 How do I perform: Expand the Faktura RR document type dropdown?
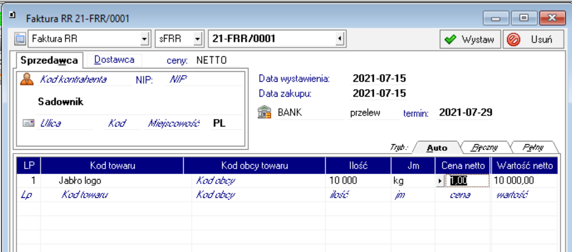coord(145,39)
